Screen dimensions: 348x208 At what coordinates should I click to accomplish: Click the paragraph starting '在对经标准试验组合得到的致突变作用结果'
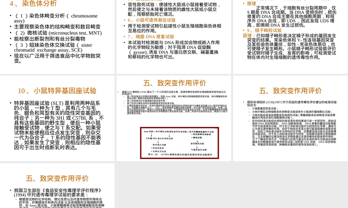[294, 133]
